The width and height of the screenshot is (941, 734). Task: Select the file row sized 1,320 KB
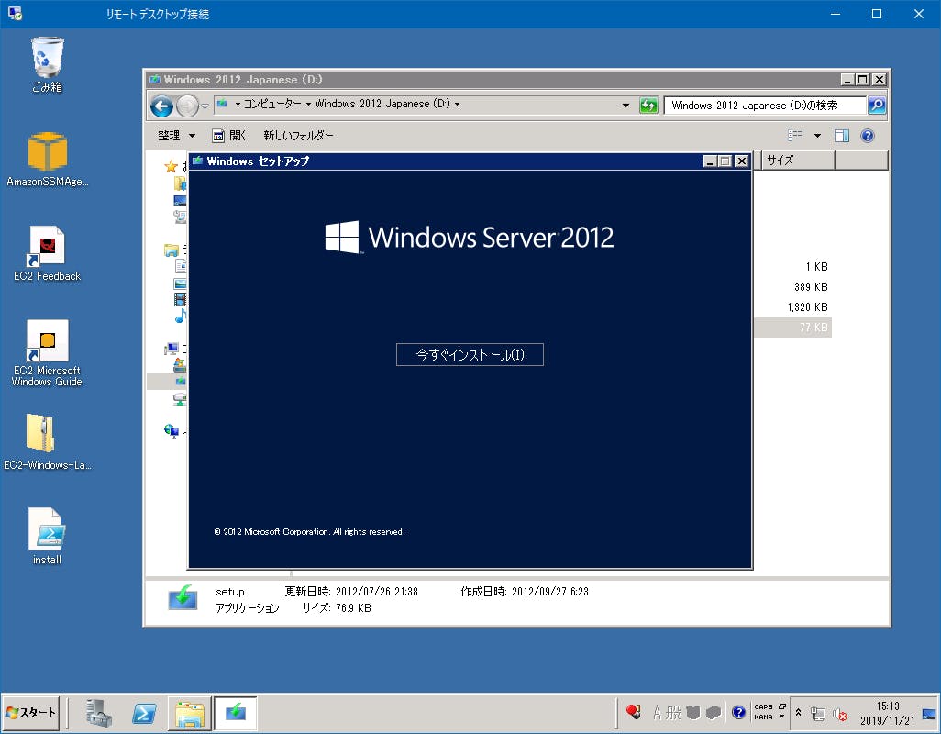[792, 307]
